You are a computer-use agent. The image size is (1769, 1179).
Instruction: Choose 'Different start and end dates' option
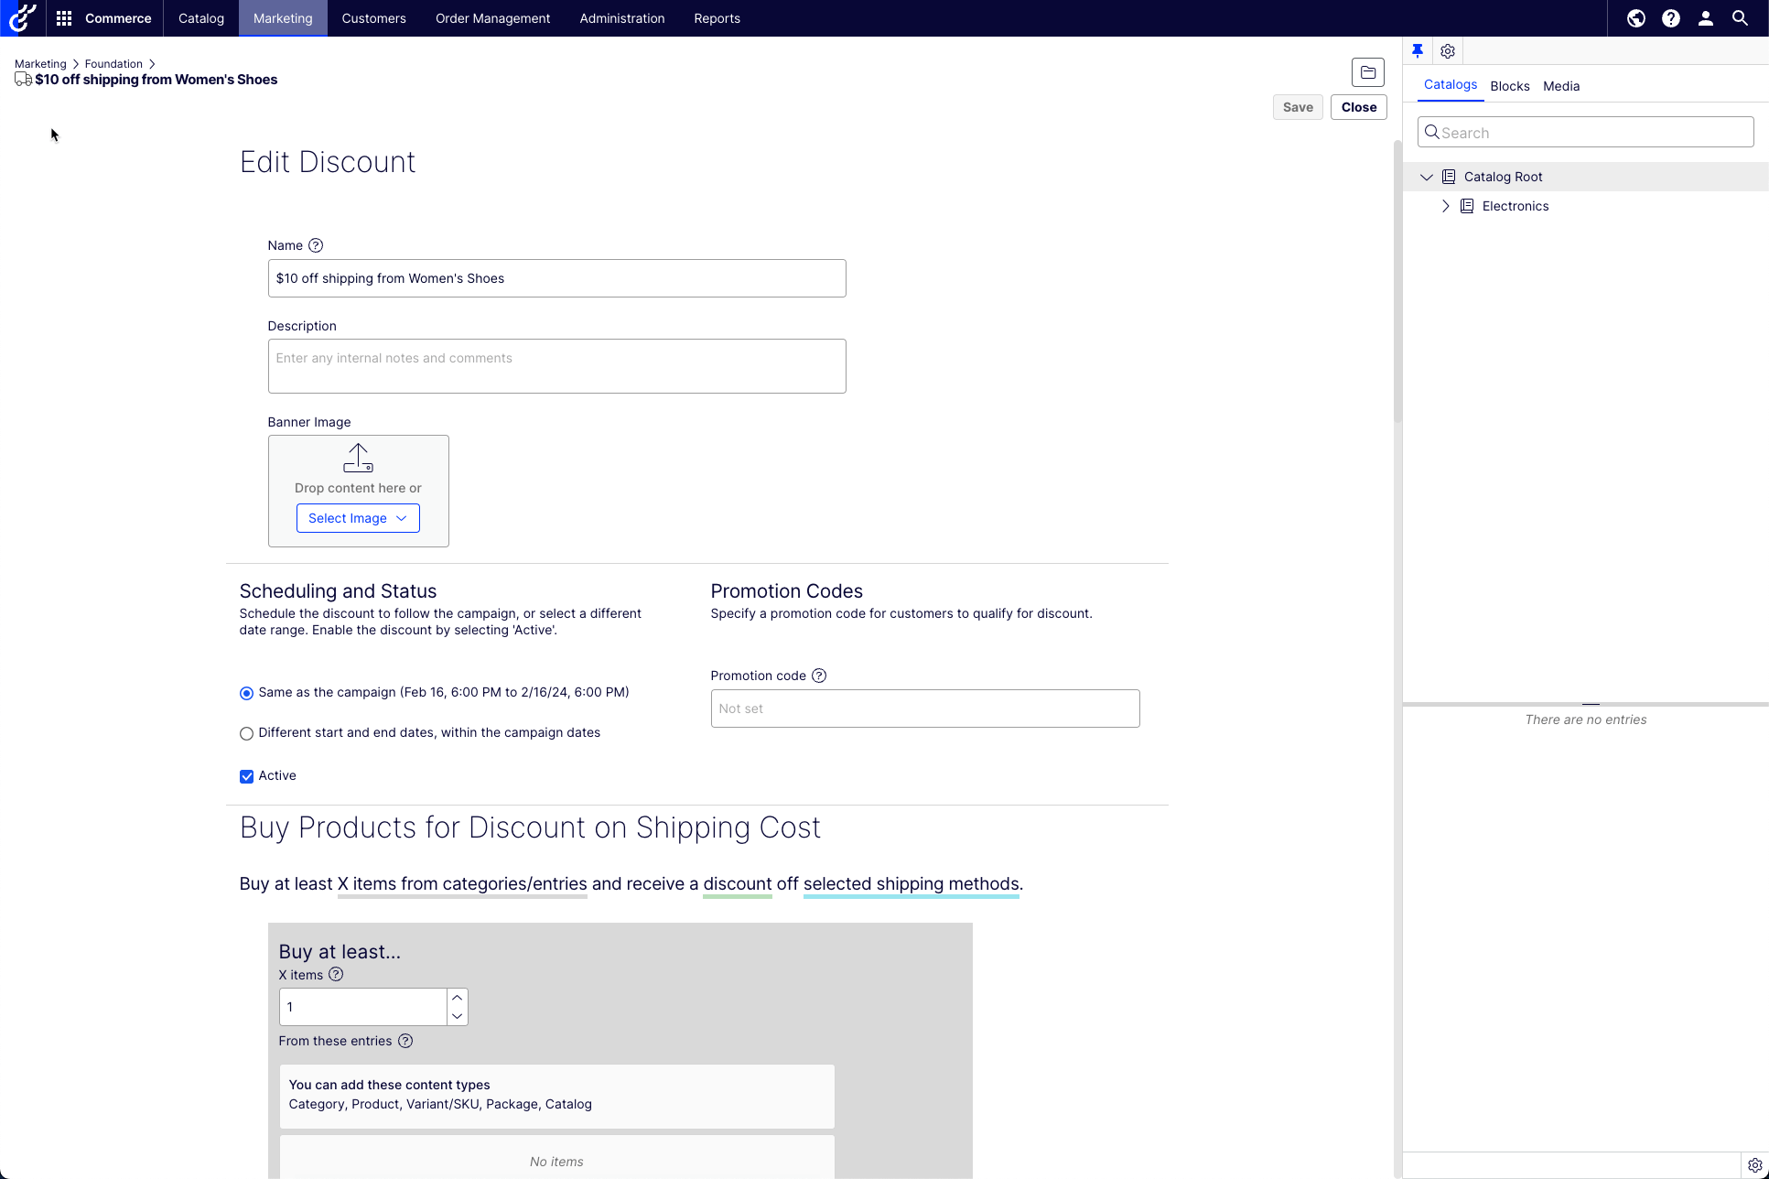[246, 733]
